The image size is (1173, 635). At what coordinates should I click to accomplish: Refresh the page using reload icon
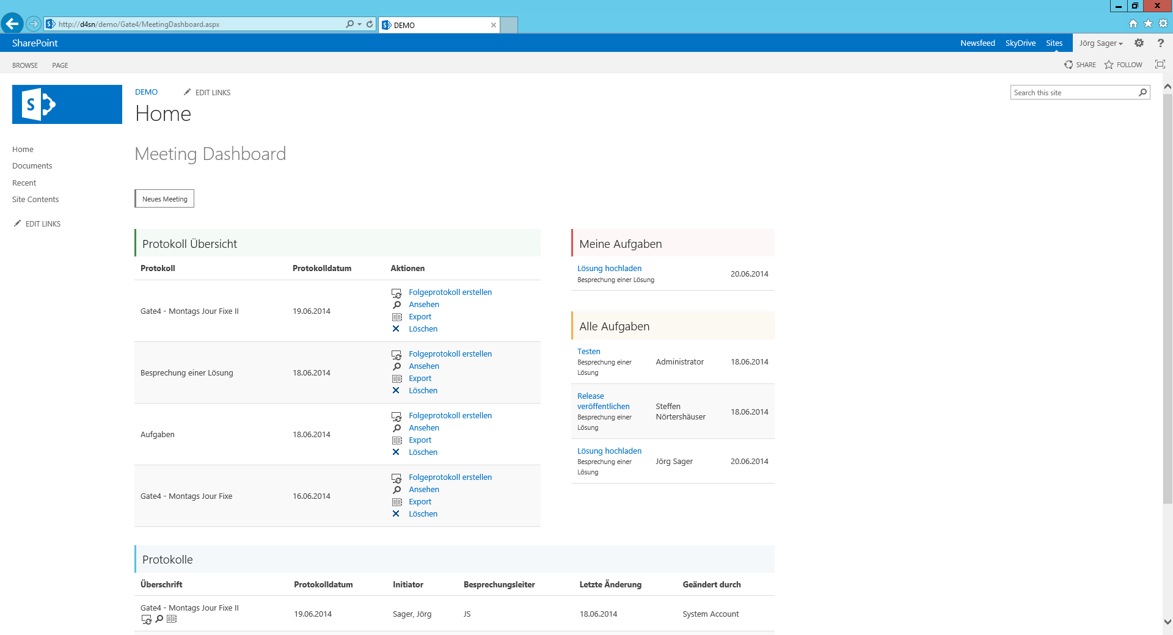tap(370, 24)
